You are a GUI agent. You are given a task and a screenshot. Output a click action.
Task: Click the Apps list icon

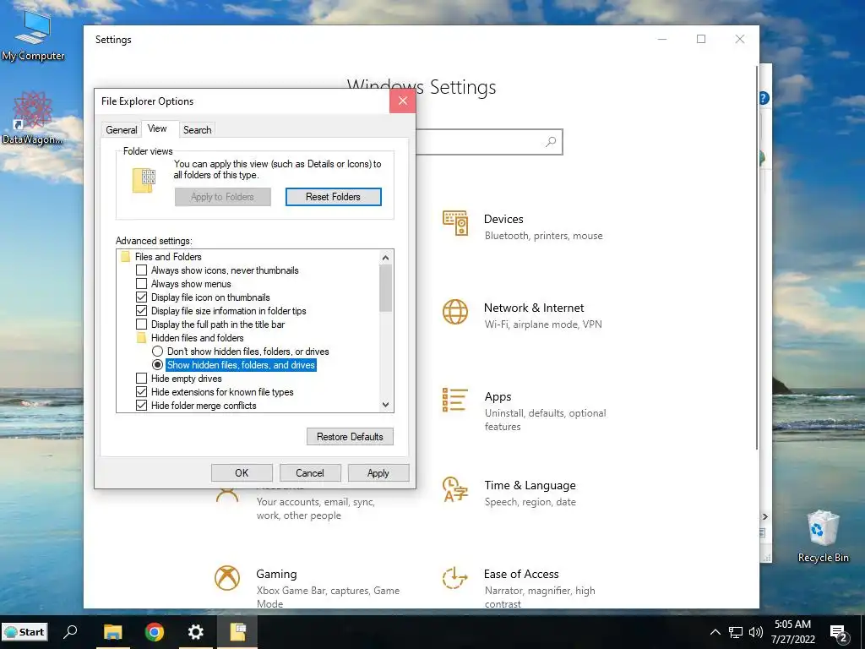tap(455, 400)
